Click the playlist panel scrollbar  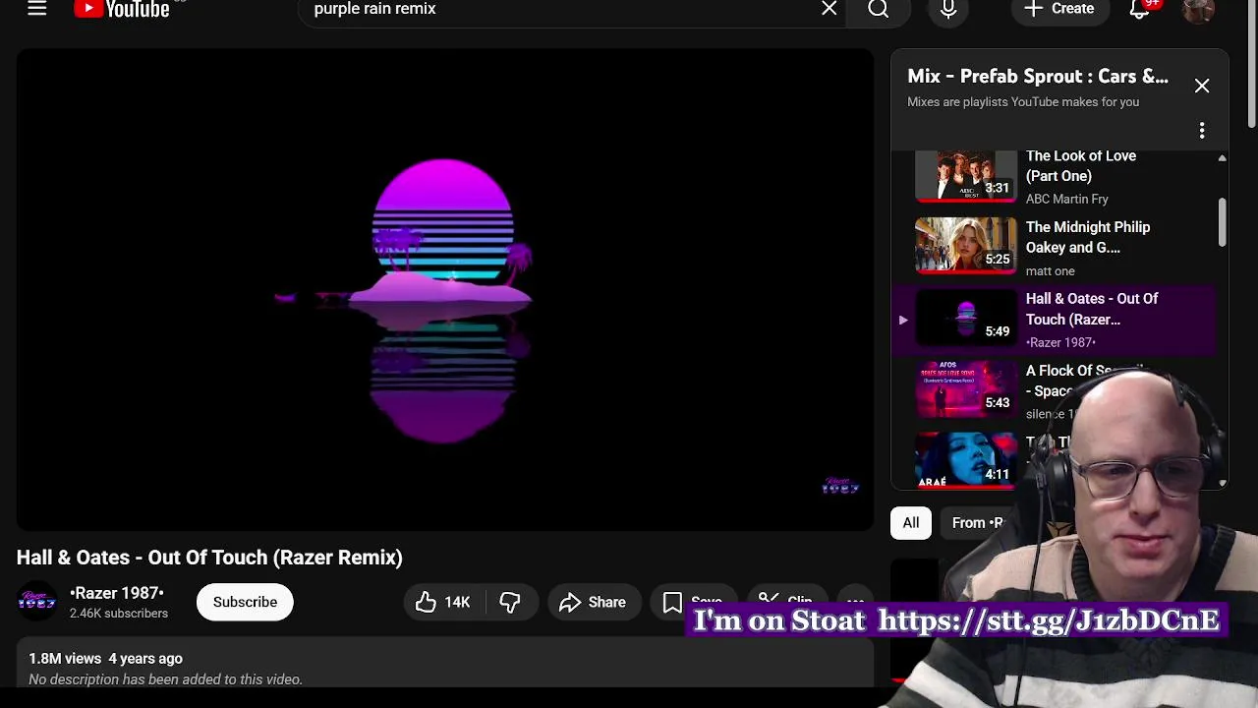pos(1222,222)
